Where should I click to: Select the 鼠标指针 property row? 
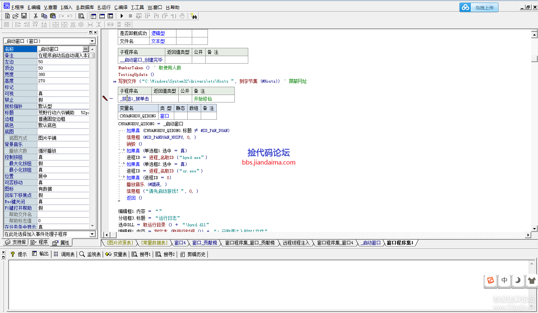[x=46, y=106]
